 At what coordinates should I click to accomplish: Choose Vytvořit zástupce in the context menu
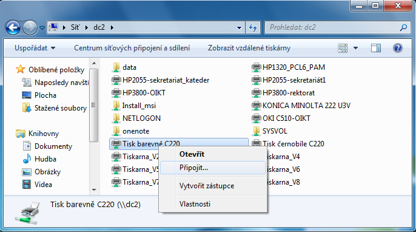[213, 186]
